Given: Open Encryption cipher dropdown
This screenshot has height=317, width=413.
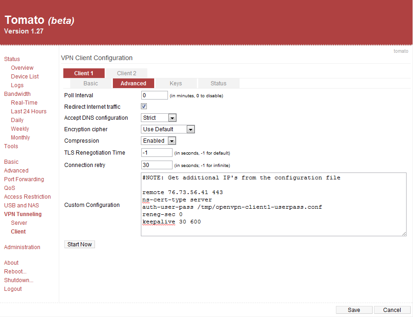Looking at the screenshot, I should point(168,129).
